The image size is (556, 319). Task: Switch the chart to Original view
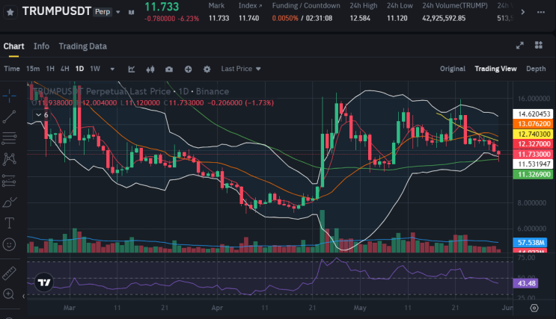[x=453, y=69]
